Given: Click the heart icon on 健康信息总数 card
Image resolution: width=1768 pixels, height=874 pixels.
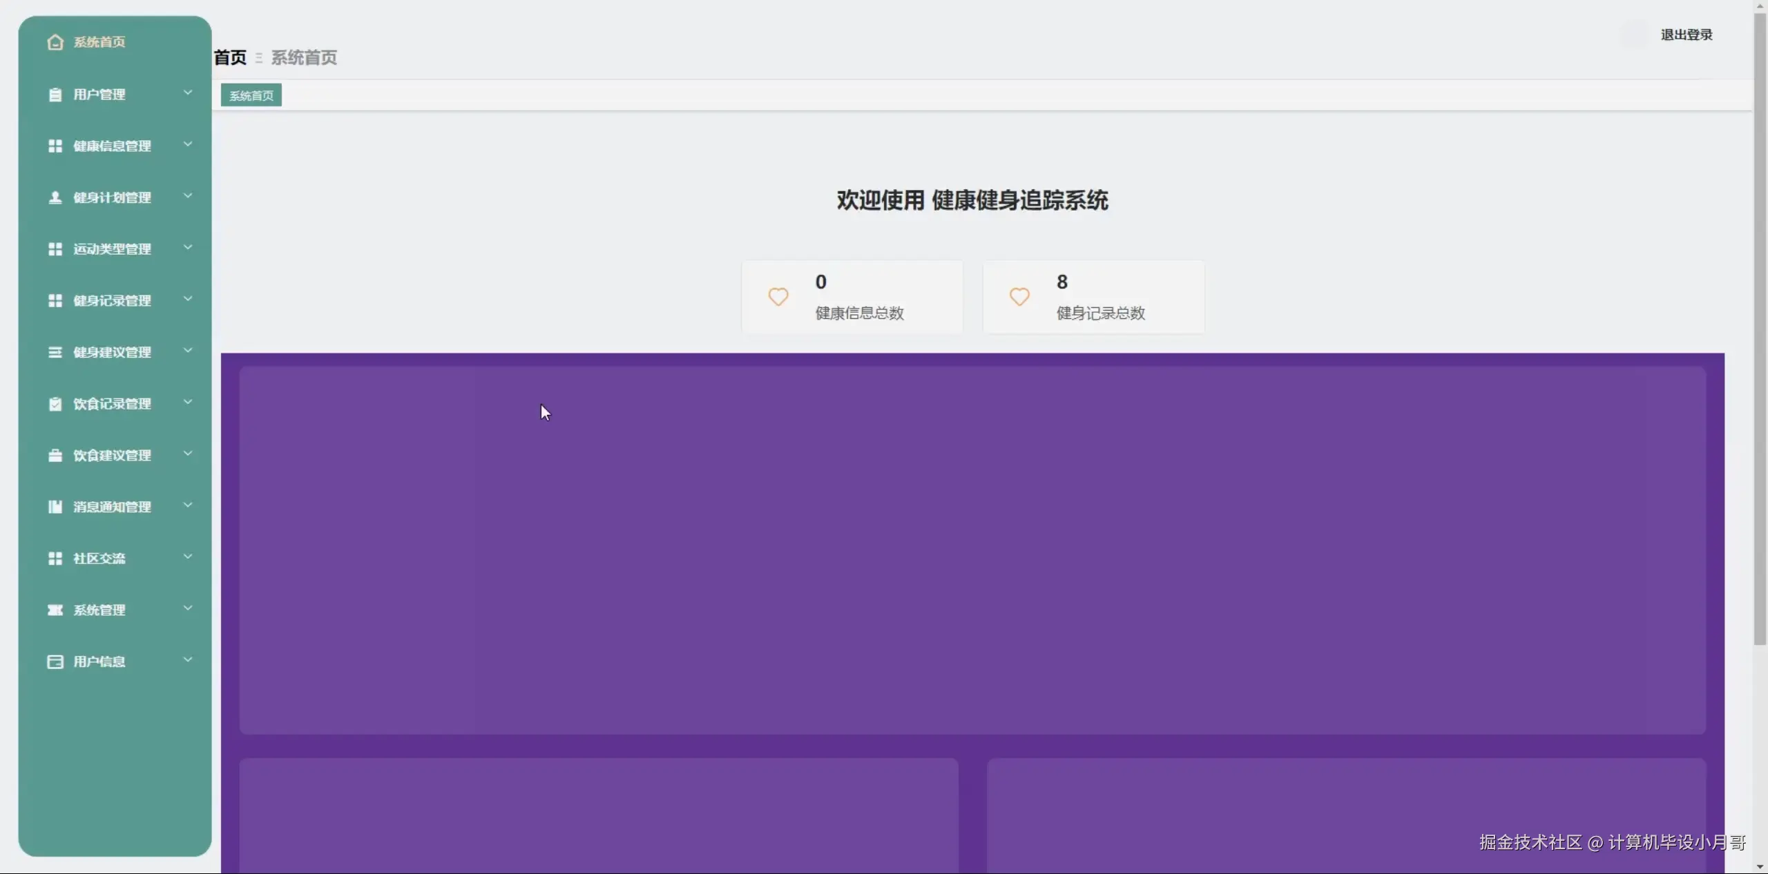Looking at the screenshot, I should pyautogui.click(x=778, y=297).
